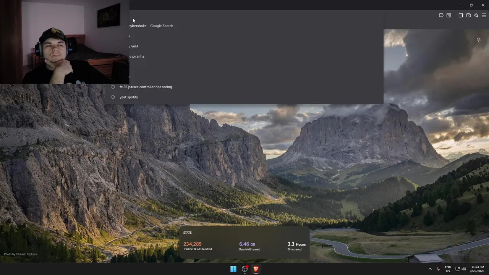Click history icon beside 'fc 26 parsec' suggestion

(113, 87)
